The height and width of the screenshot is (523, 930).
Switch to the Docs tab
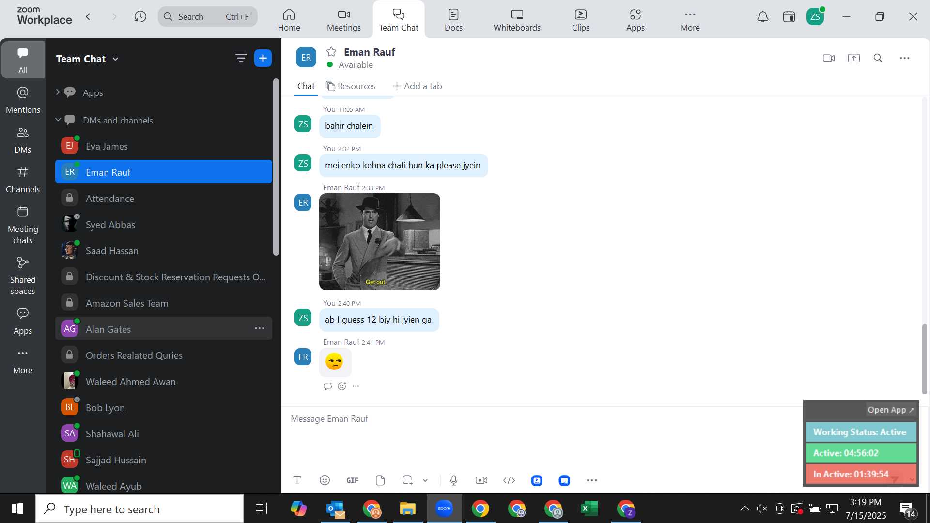(454, 20)
